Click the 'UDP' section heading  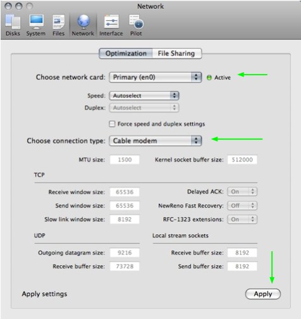click(x=40, y=235)
